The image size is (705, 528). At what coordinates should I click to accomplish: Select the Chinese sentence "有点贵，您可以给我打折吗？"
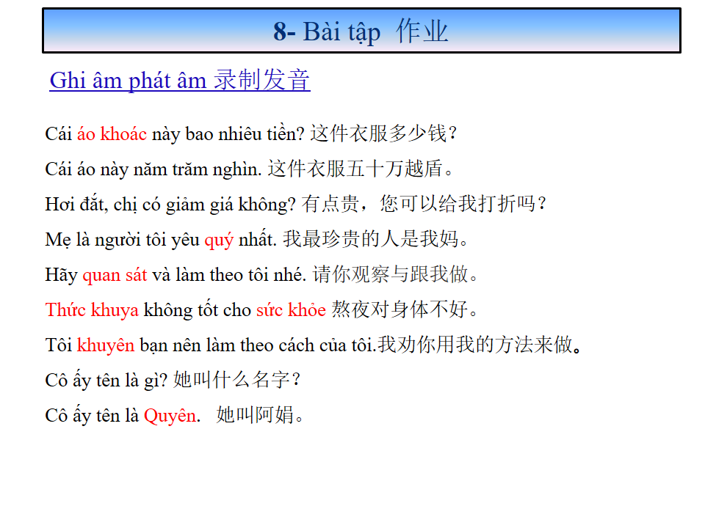(x=425, y=205)
